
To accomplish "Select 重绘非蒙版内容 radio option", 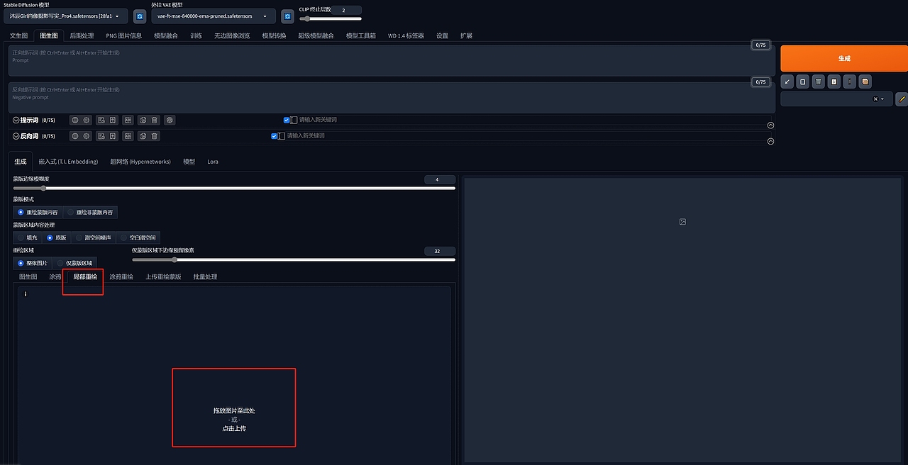I will pyautogui.click(x=89, y=212).
